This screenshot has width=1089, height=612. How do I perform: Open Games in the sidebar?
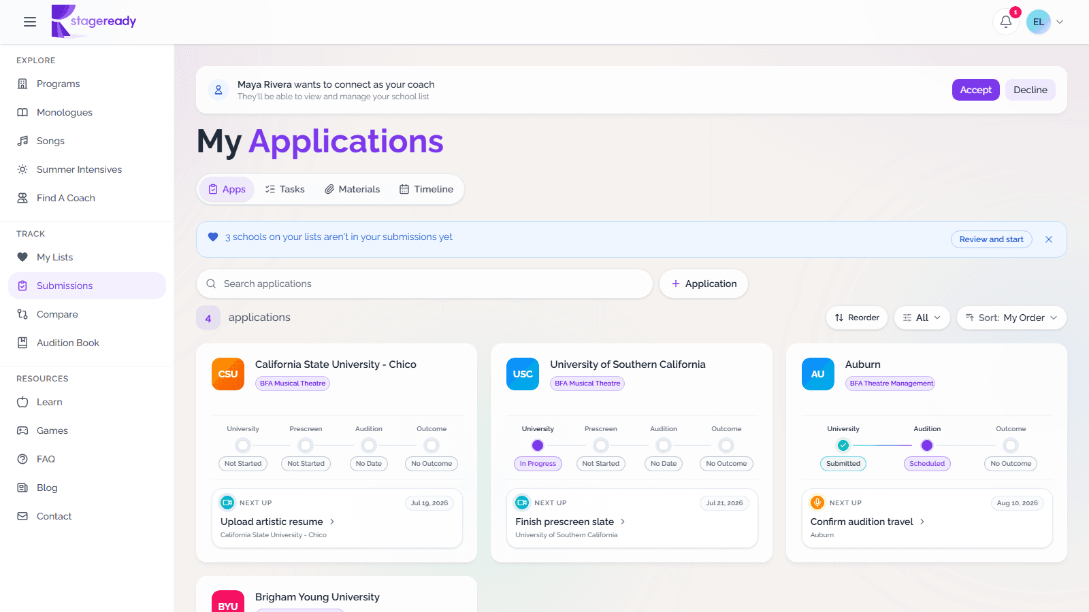pos(87,430)
